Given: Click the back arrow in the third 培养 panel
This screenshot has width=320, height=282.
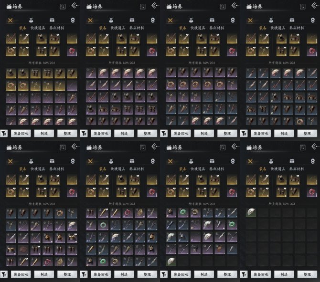Looking at the screenshot, I should [x=235, y=6].
